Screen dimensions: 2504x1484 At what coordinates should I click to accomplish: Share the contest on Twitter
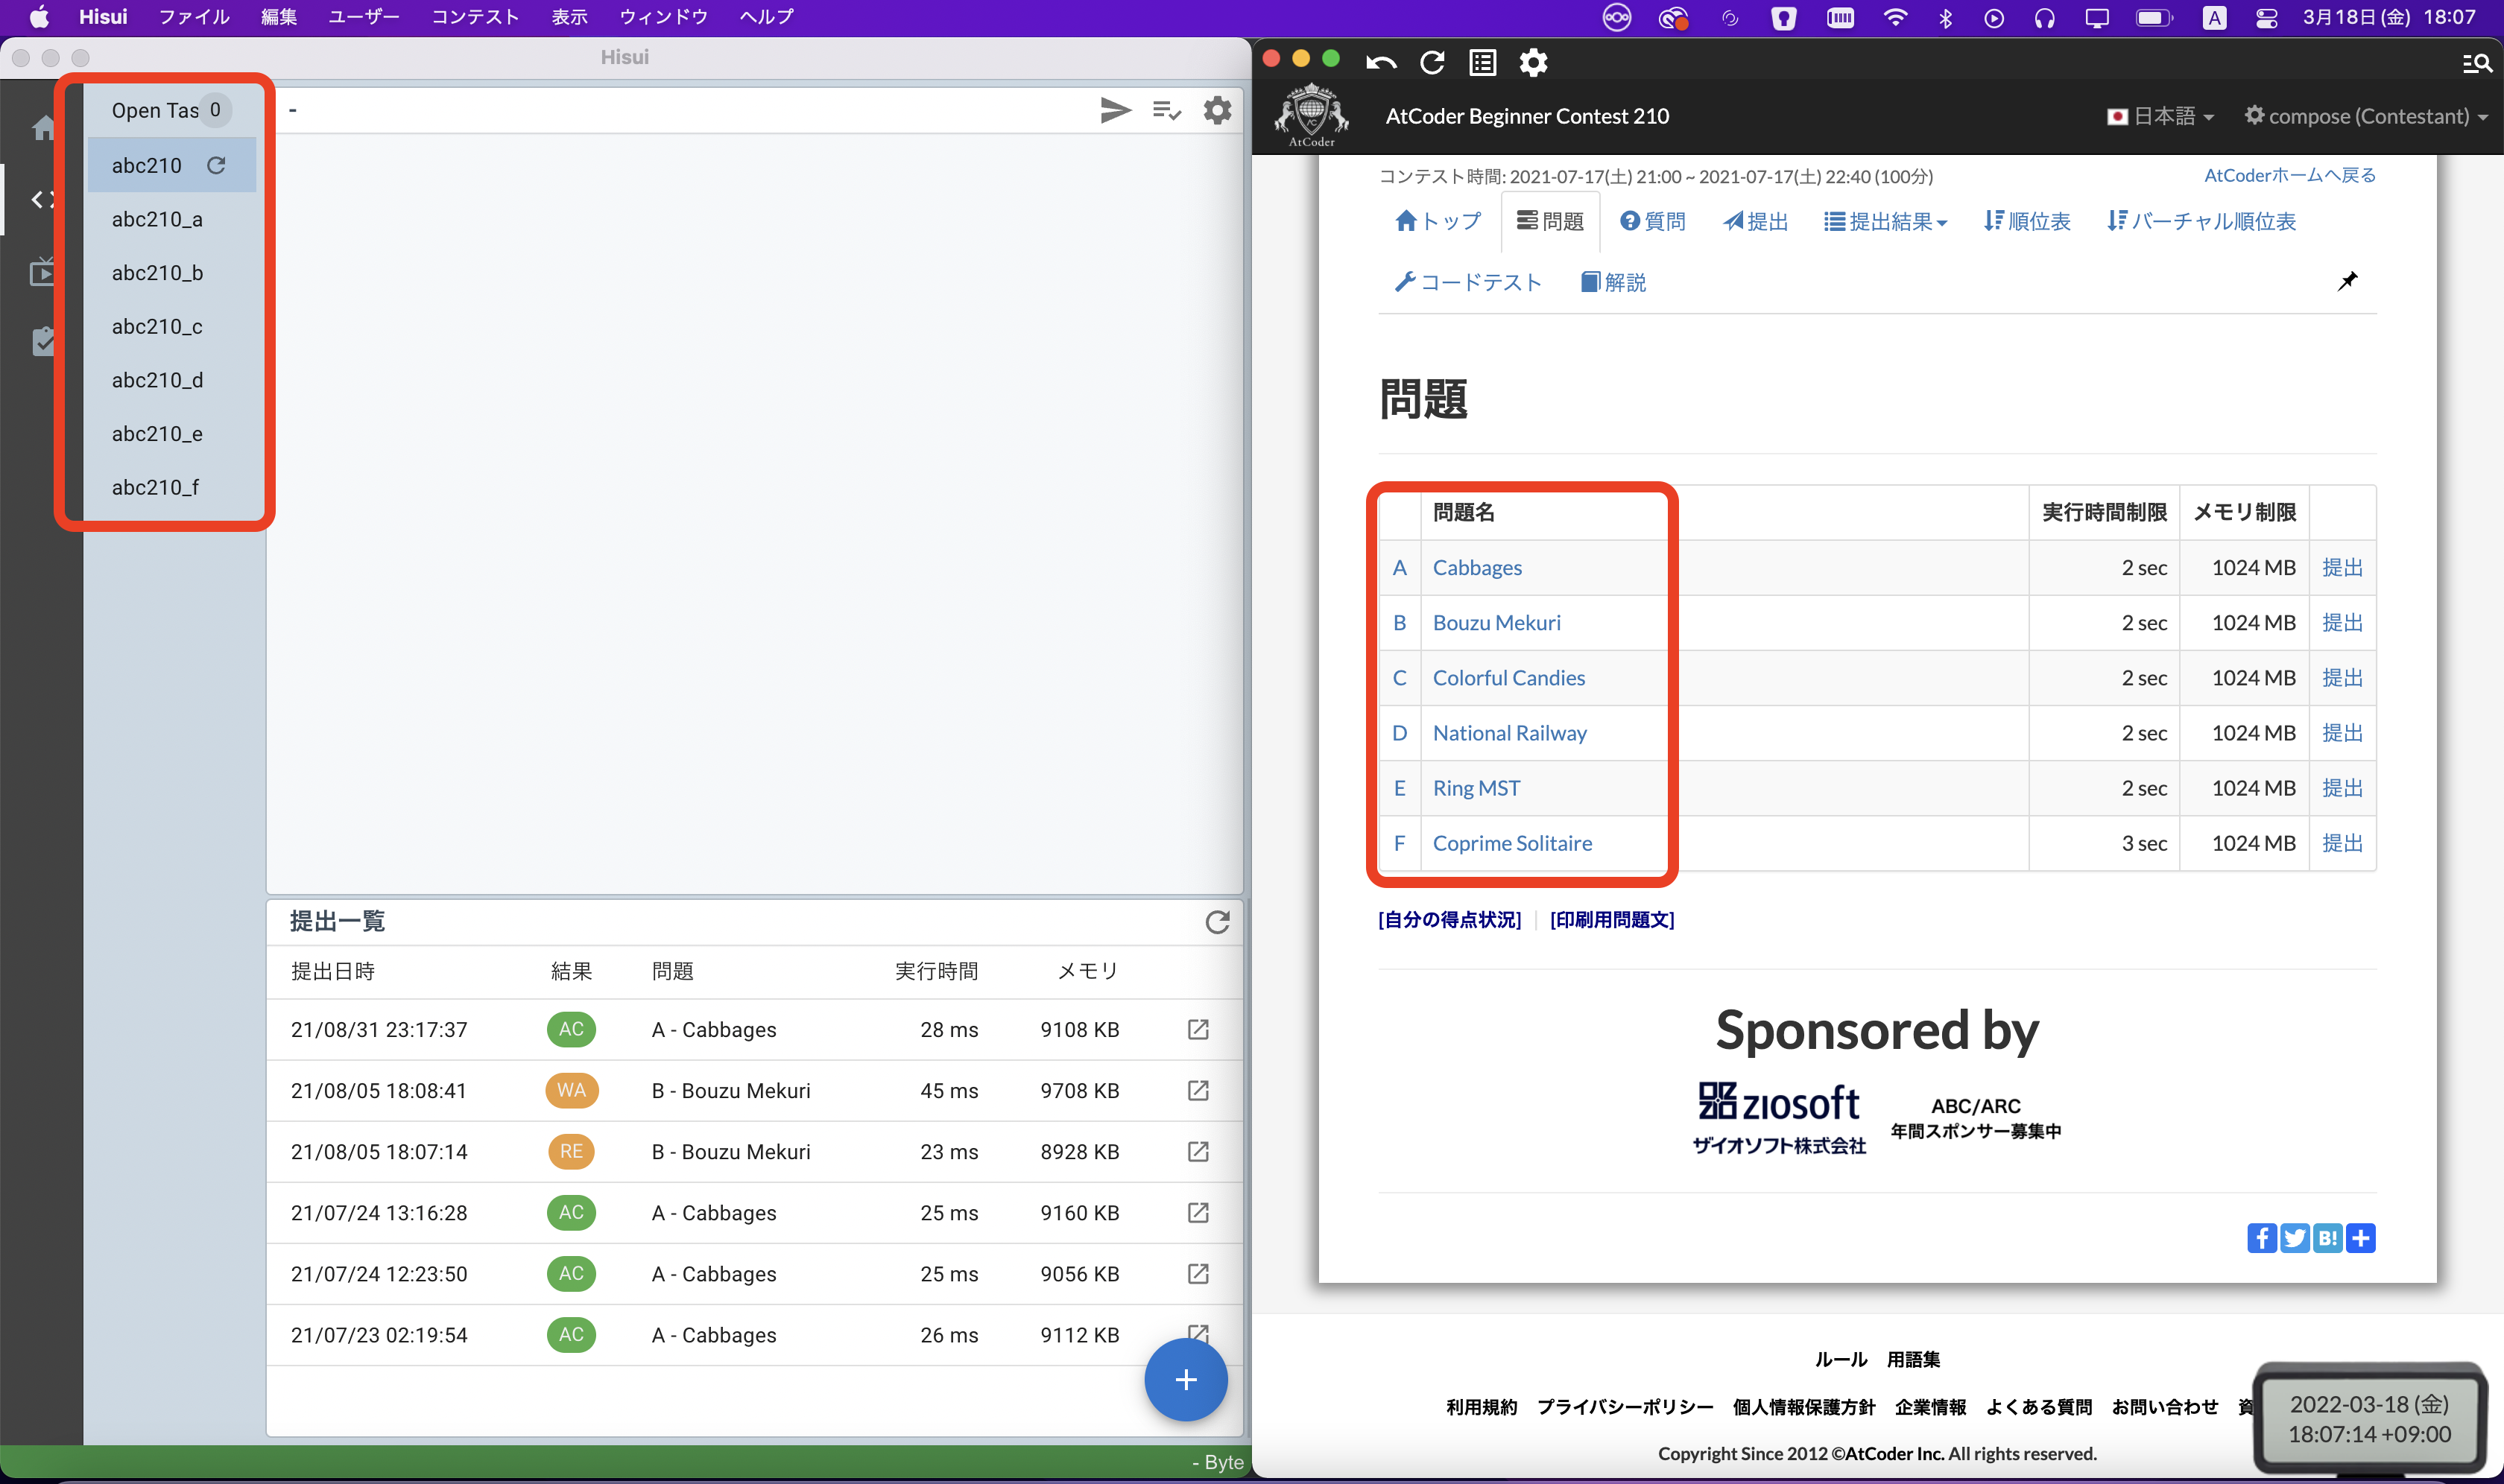[x=2294, y=1238]
